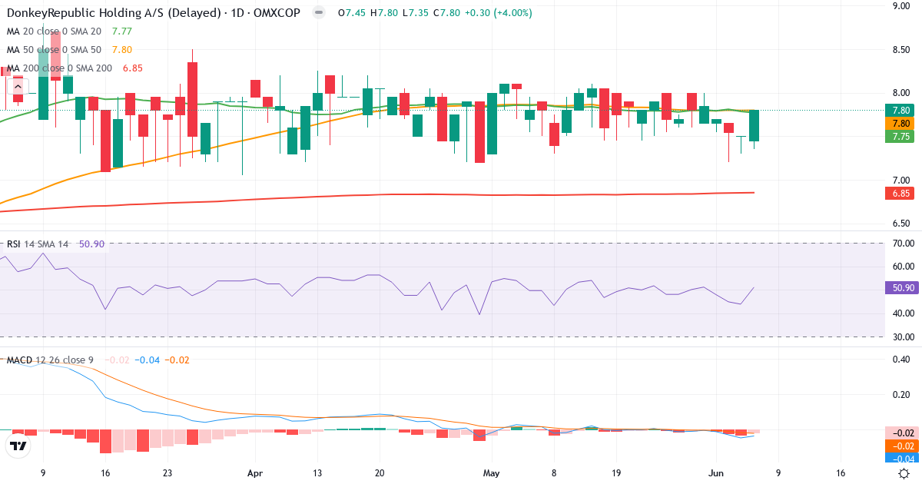The width and height of the screenshot is (922, 484).
Task: Click the purple 50.90 RSI axis label
Action: pos(900,287)
